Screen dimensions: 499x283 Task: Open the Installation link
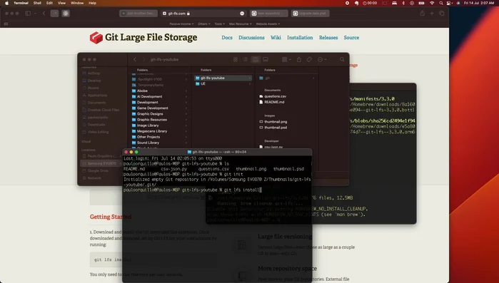(x=300, y=38)
